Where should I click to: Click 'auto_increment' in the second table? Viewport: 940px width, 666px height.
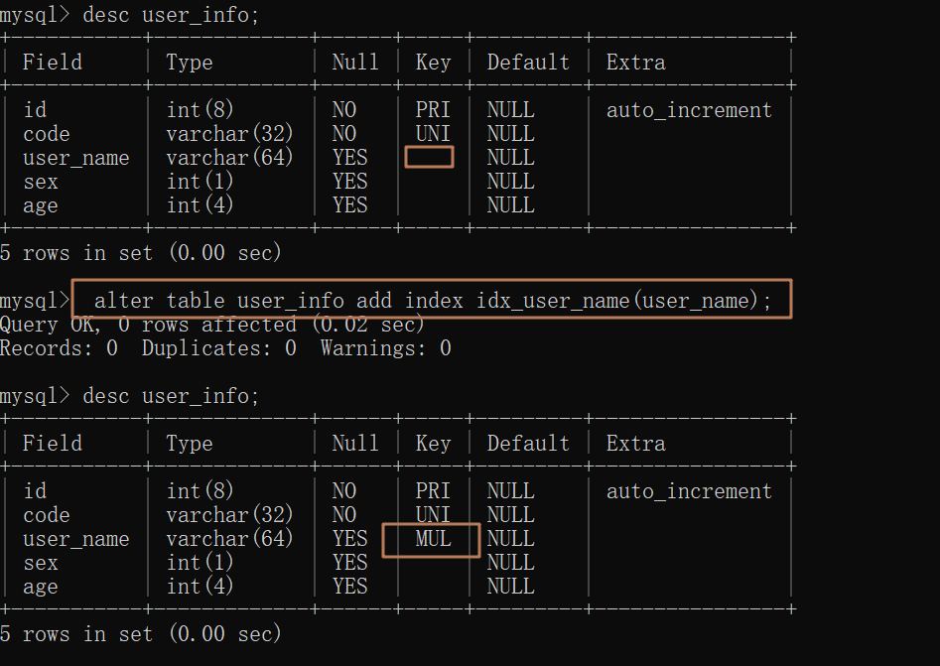click(x=689, y=491)
